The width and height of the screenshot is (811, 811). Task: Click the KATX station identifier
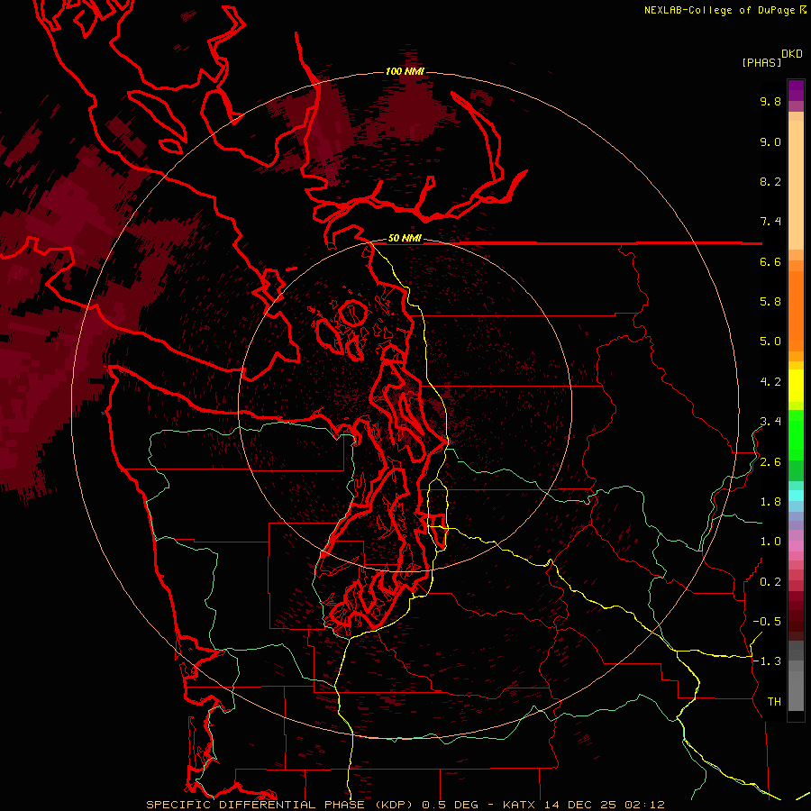tap(520, 805)
